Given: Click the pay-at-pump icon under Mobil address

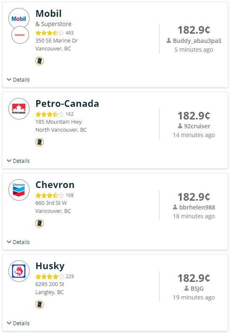Looking at the screenshot, I should point(40,61).
